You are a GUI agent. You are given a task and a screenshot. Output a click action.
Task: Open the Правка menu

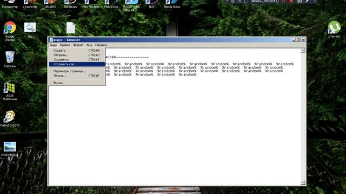coord(65,45)
